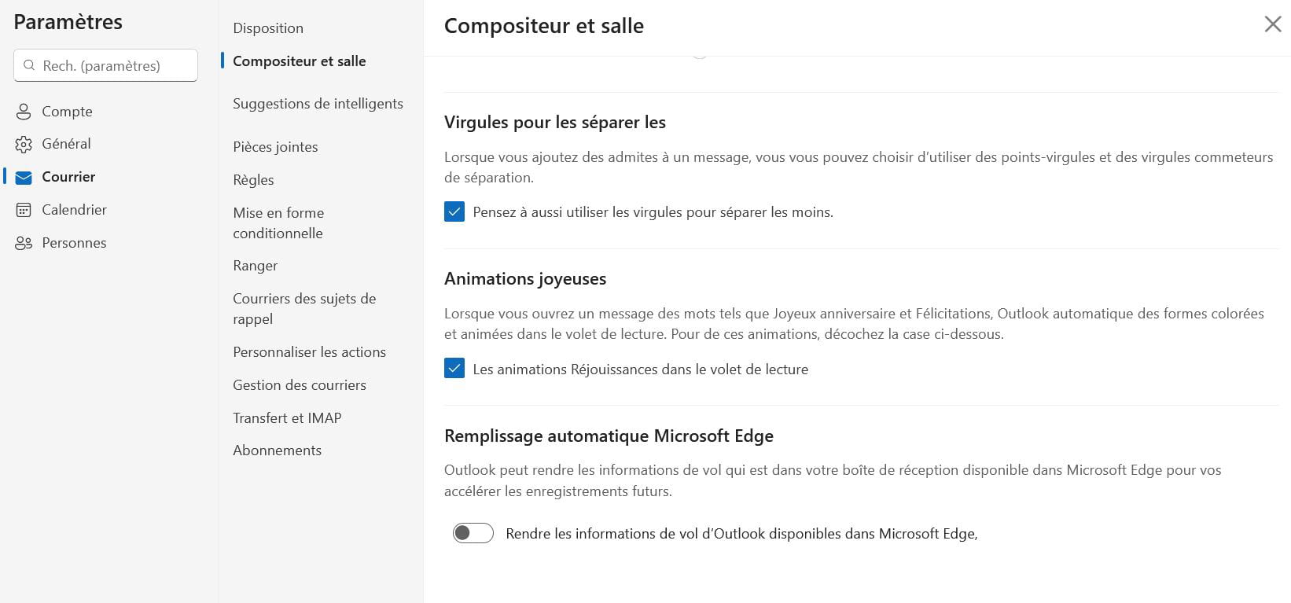The height and width of the screenshot is (603, 1291).
Task: Open Suggestions de intelligents section
Action: tap(318, 104)
